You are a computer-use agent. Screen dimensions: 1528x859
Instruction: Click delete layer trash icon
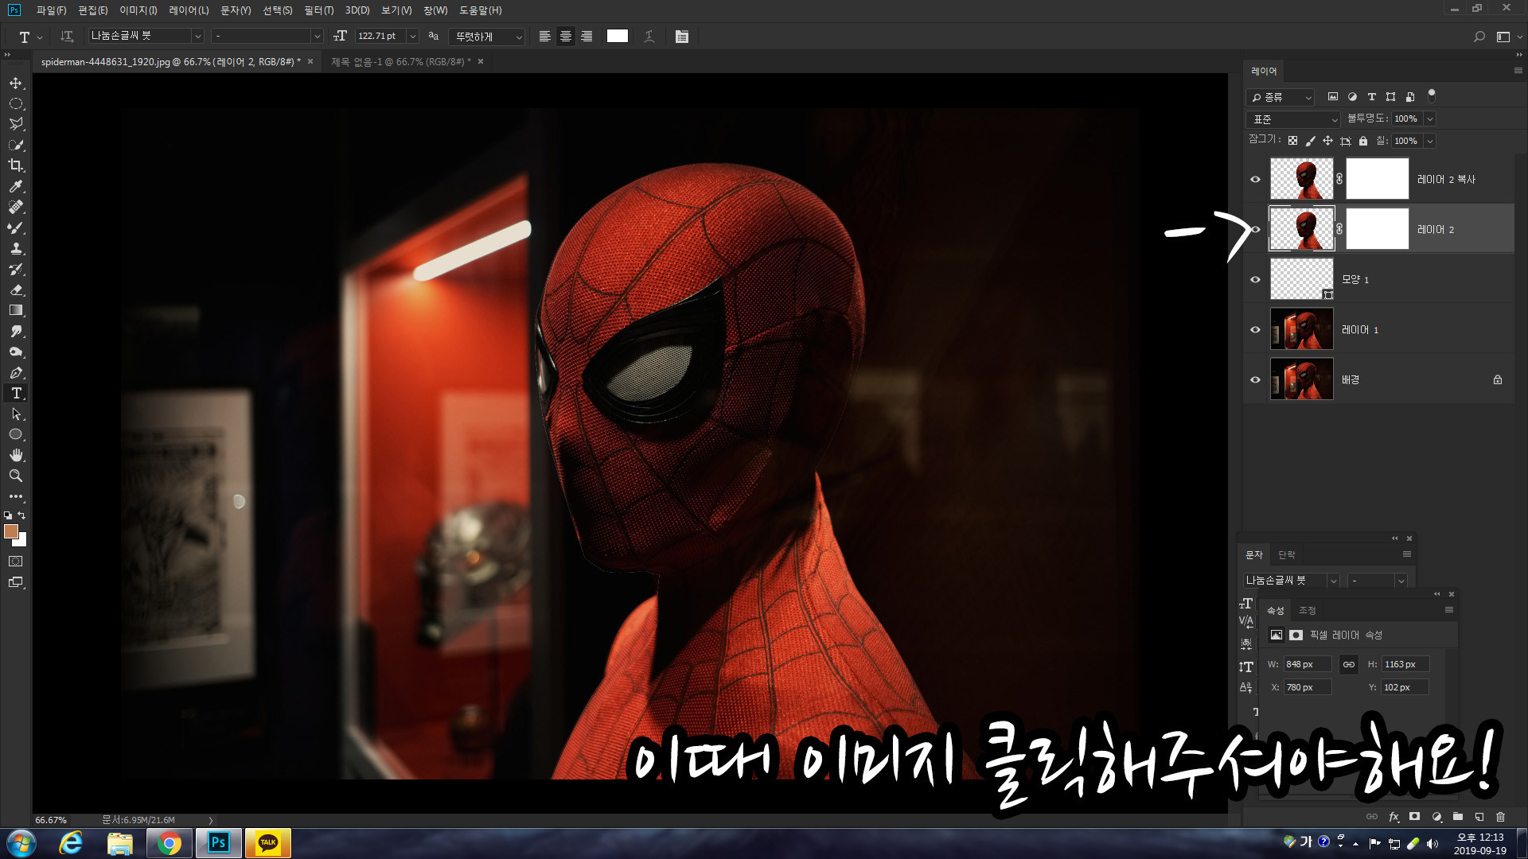1500,817
